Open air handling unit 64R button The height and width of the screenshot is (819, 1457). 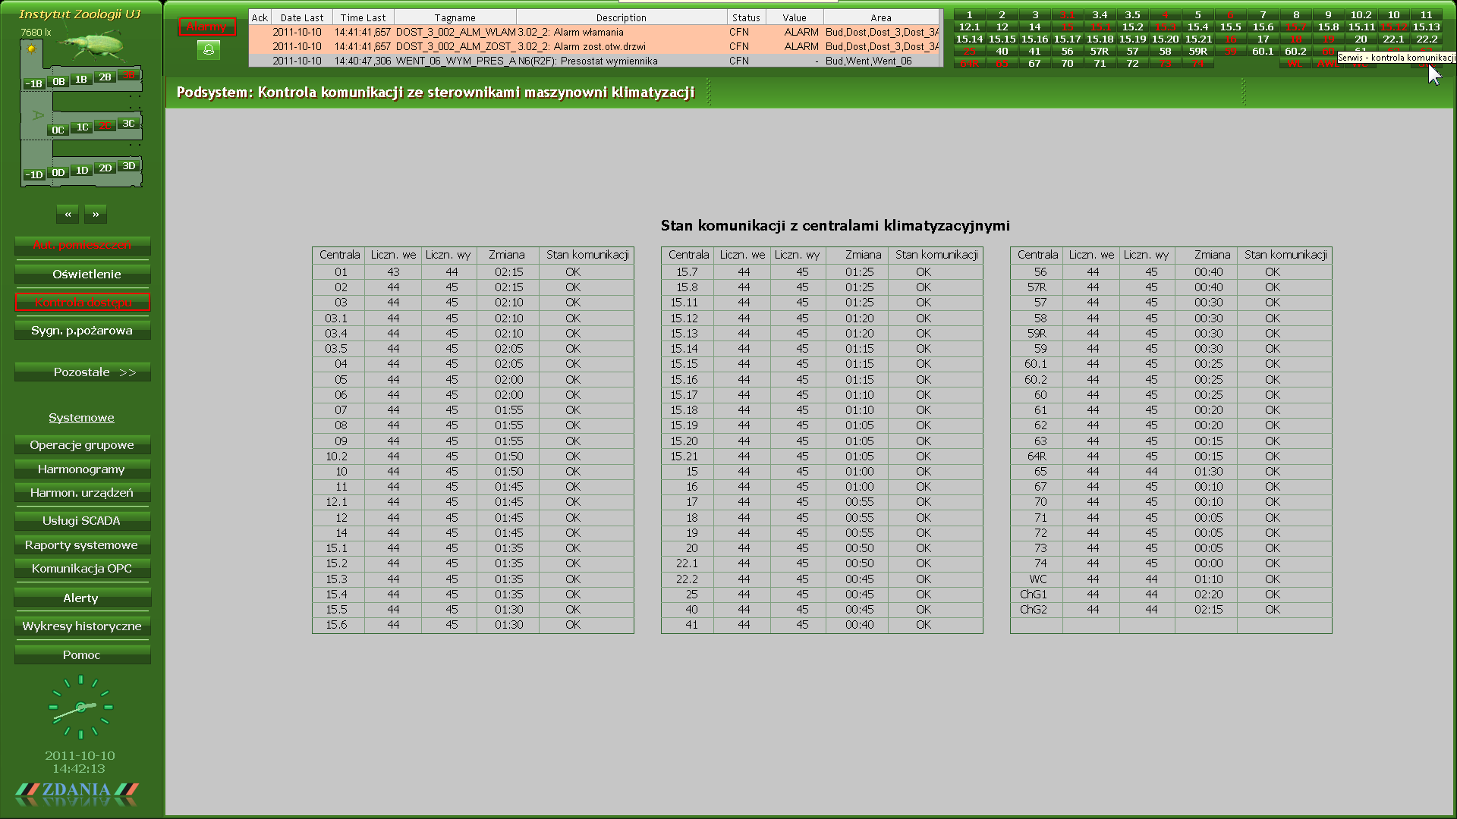coord(969,64)
